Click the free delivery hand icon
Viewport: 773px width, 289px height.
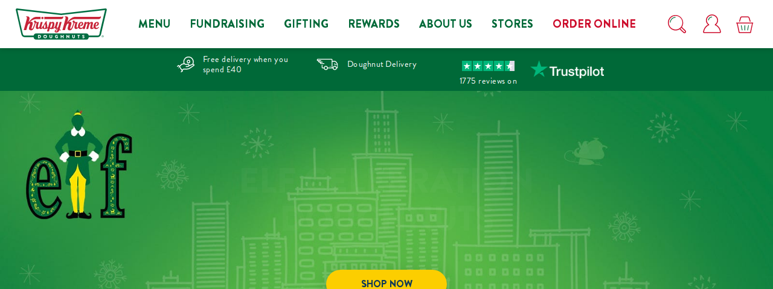point(186,64)
